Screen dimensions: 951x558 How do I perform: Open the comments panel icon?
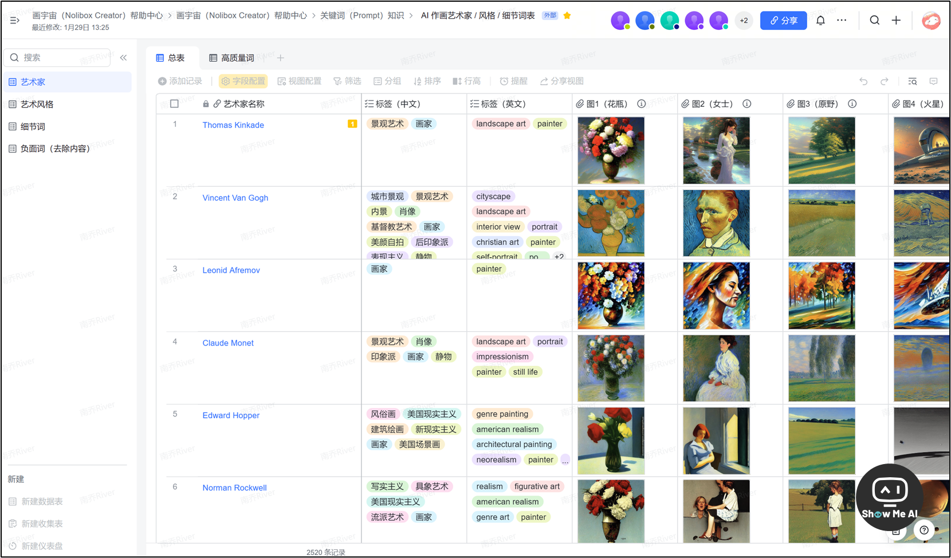pyautogui.click(x=933, y=81)
